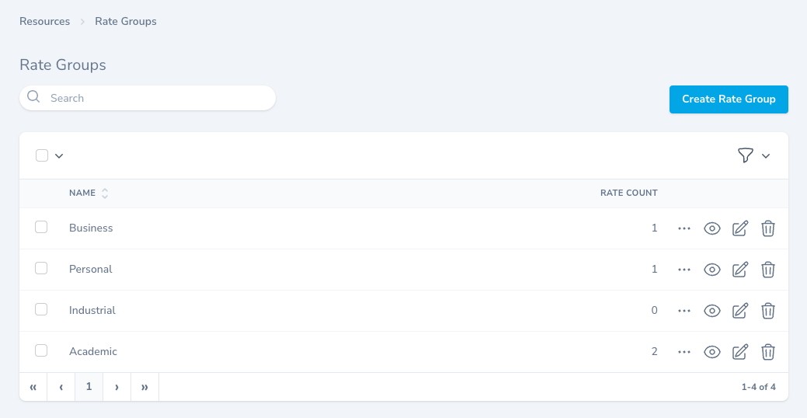Viewport: 807px width, 418px height.
Task: Tick the Academic row checkbox
Action: click(42, 350)
